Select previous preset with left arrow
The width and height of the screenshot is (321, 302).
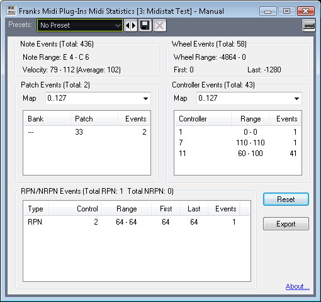pyautogui.click(x=127, y=25)
